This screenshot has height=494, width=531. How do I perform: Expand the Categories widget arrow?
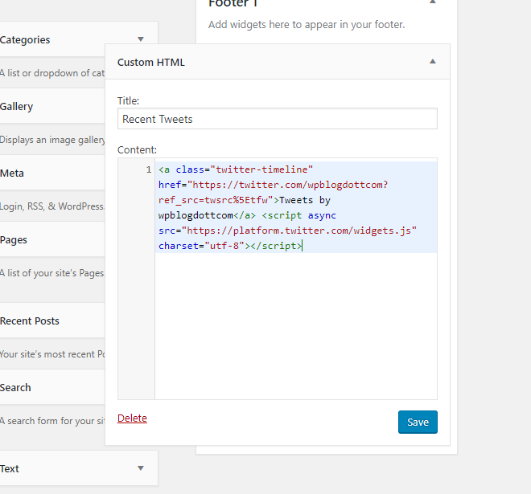pyautogui.click(x=141, y=39)
